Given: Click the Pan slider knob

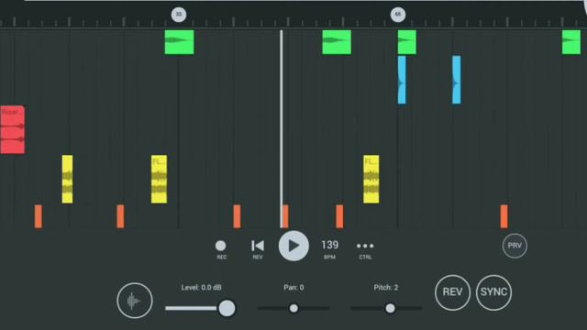Looking at the screenshot, I should pos(293,308).
